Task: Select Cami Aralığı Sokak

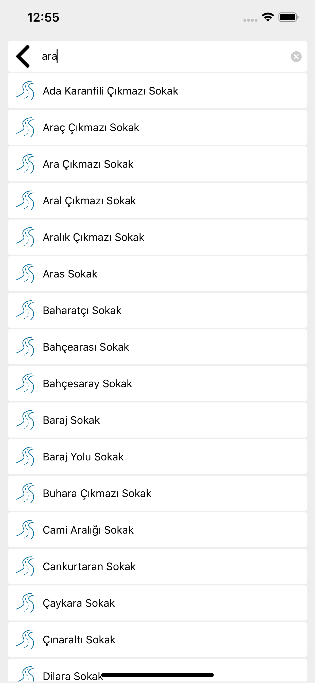Action: click(x=157, y=530)
